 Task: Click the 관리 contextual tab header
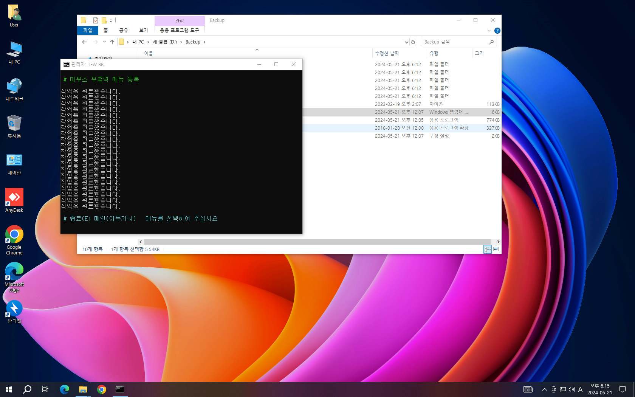(x=180, y=21)
